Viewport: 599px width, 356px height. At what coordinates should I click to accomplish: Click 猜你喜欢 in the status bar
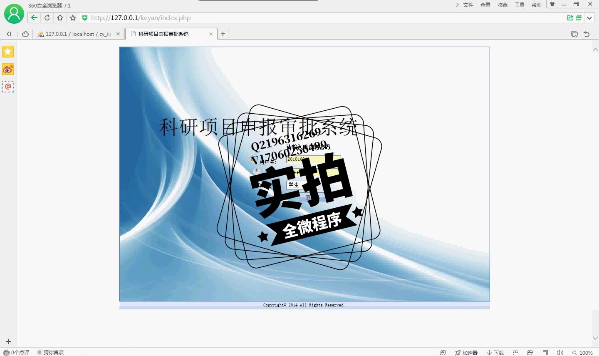(x=50, y=352)
